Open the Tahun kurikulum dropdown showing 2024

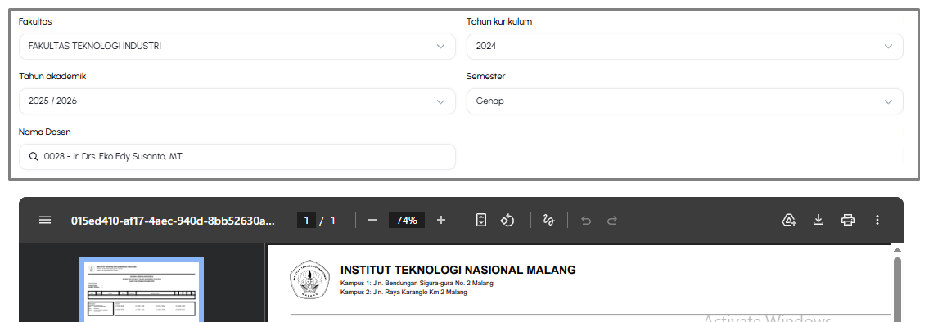(x=685, y=46)
